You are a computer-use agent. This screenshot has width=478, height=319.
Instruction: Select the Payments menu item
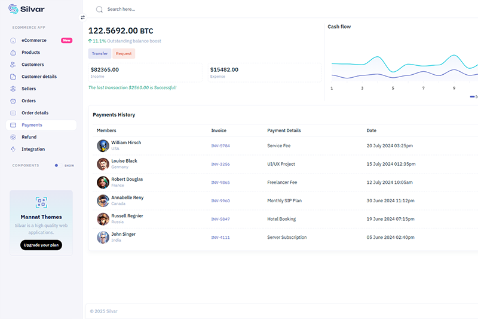coord(32,125)
